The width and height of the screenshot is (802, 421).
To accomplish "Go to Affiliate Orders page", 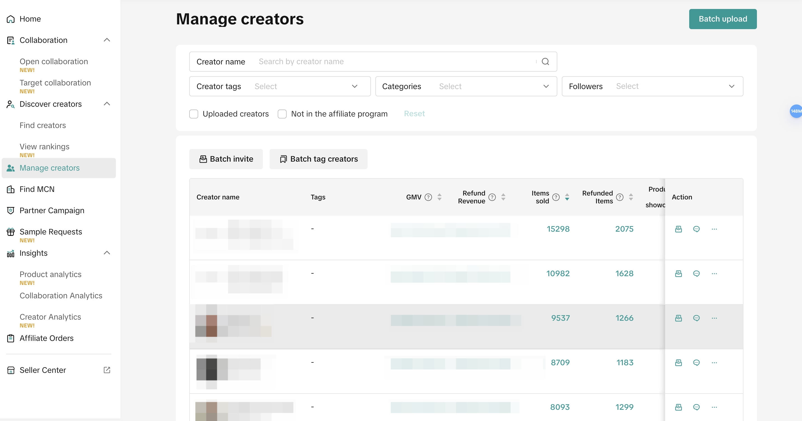I will tap(46, 338).
